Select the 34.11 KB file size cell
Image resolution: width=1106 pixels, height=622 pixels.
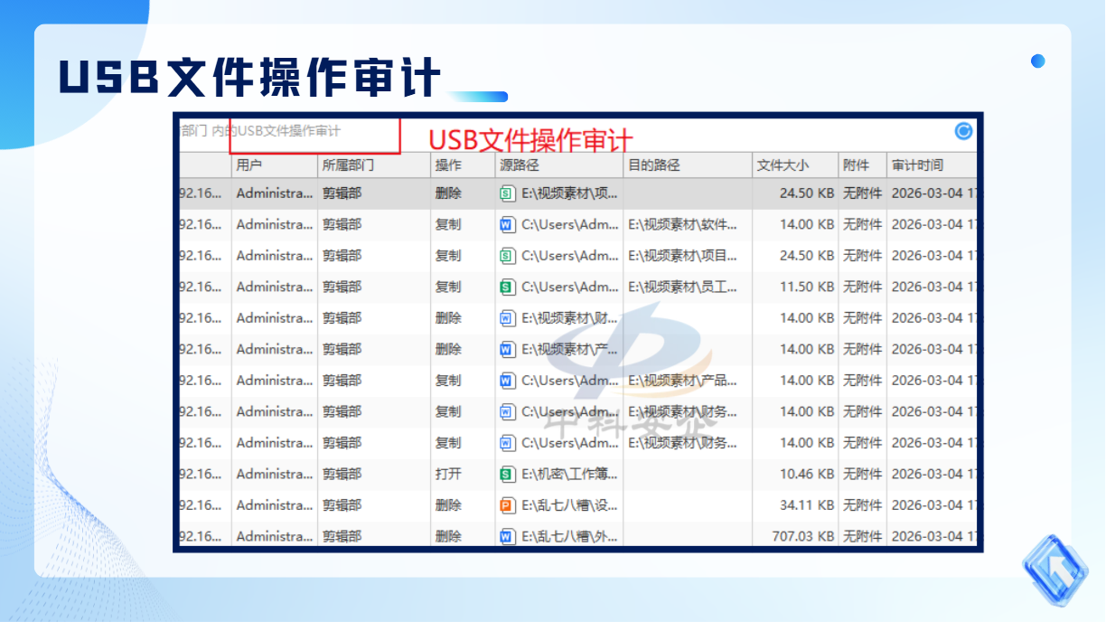[x=807, y=505]
